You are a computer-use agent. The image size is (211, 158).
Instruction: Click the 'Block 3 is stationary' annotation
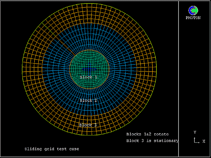click(x=152, y=141)
